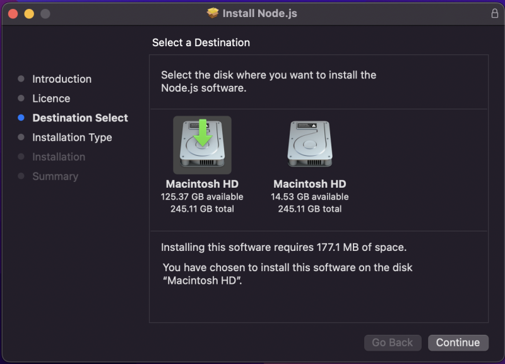505x364 pixels.
Task: Click the bullet dot next to Licence
Action: [x=21, y=99]
